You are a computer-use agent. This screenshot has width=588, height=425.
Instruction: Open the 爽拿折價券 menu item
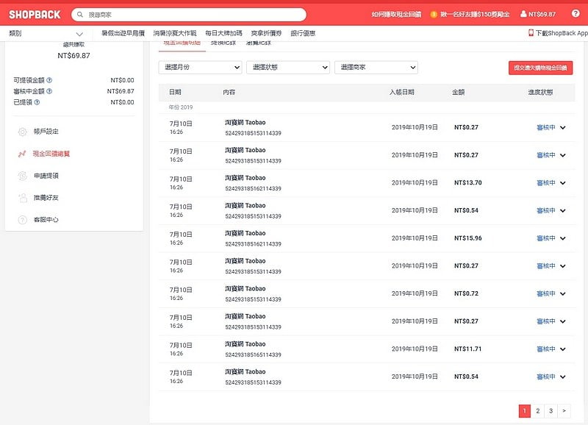pos(266,33)
